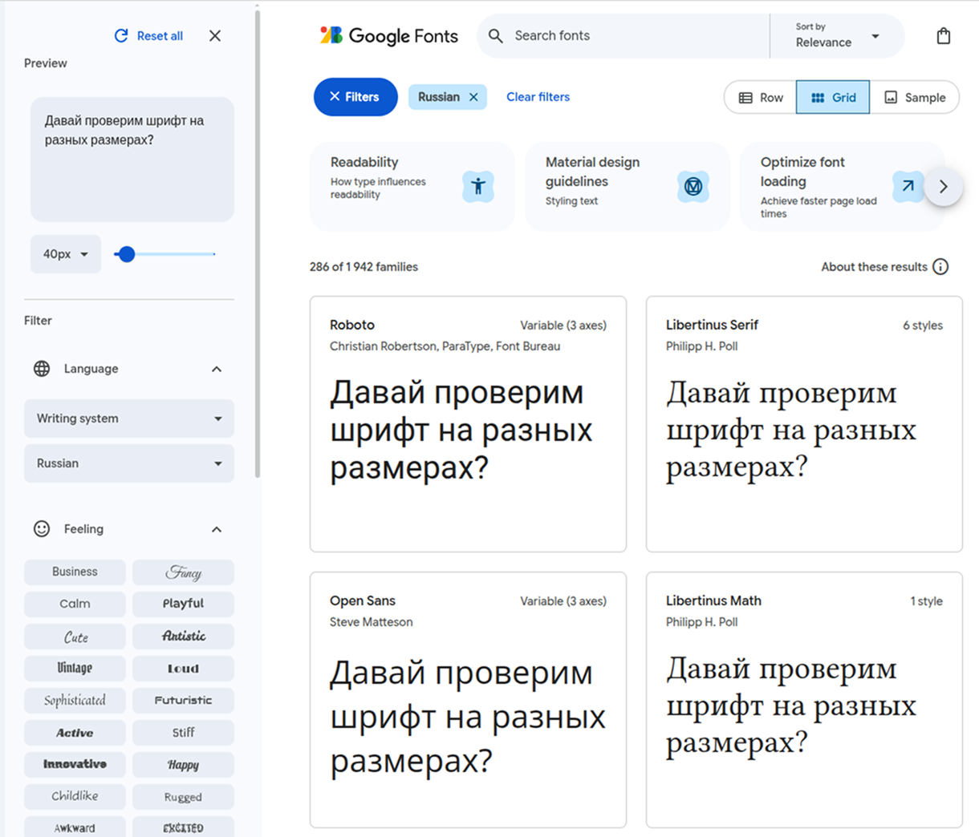
Task: Collapse the Language filter section
Action: click(216, 369)
